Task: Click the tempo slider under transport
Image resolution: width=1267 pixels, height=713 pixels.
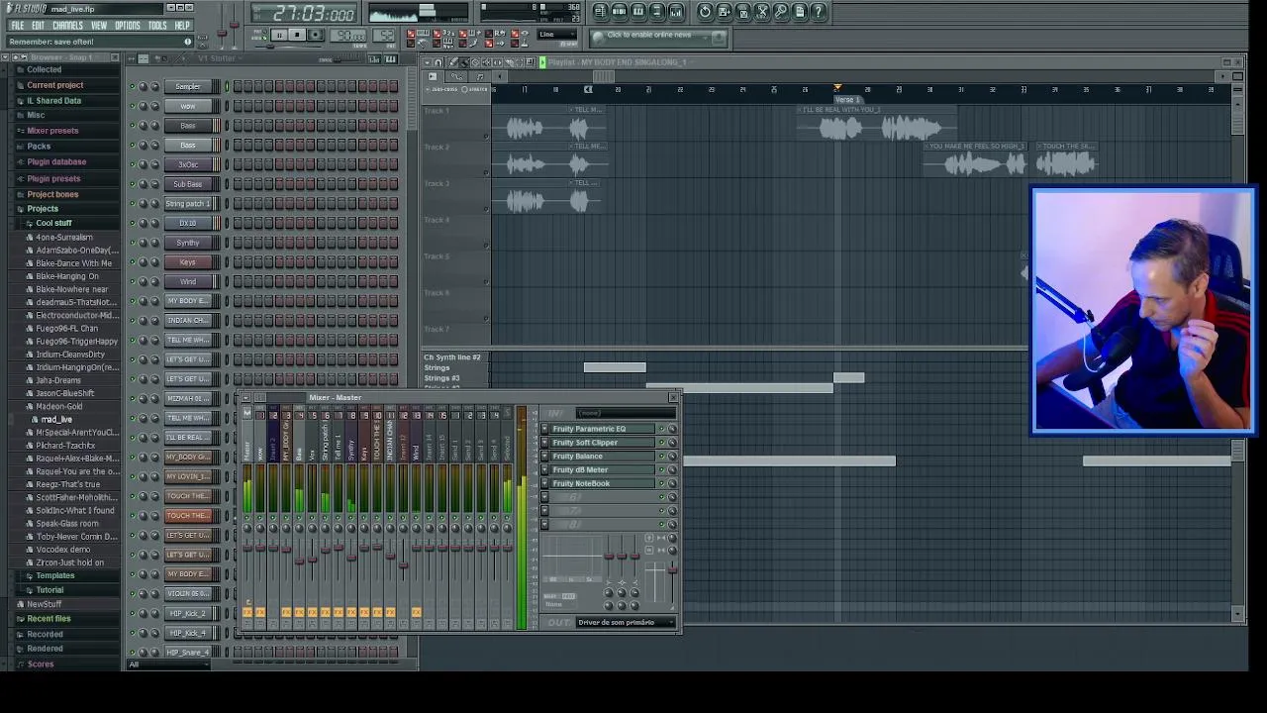Action: click(x=270, y=46)
